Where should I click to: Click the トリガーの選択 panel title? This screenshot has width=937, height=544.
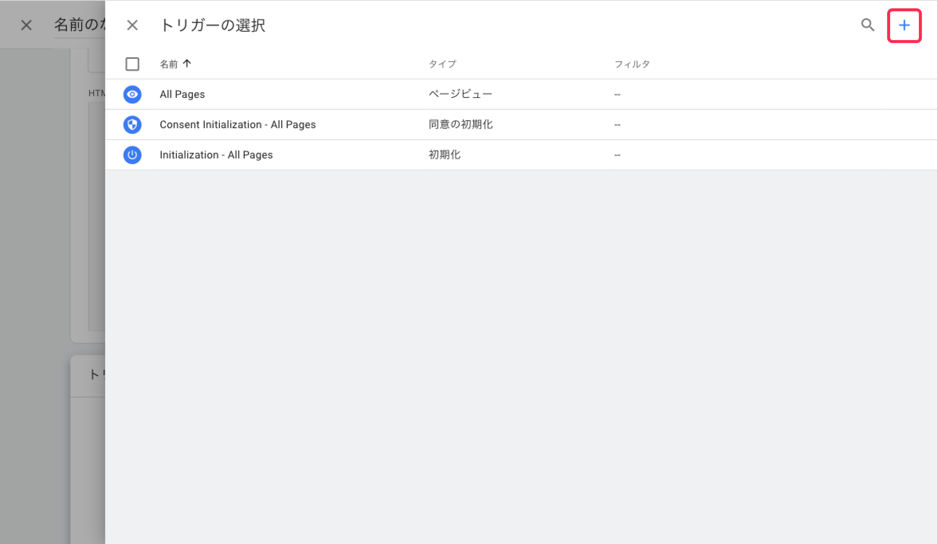click(x=213, y=25)
